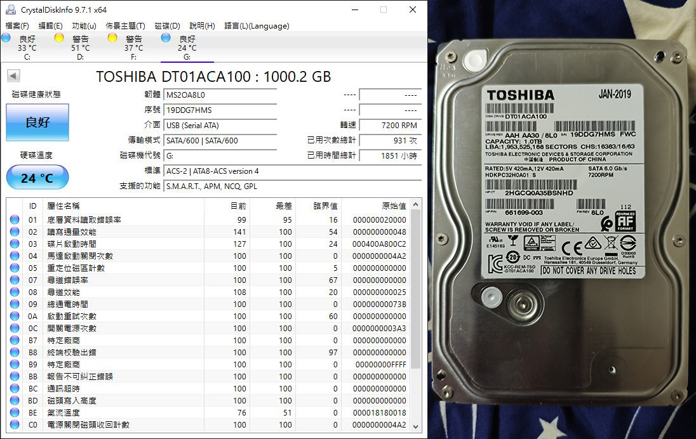This screenshot has height=439, width=696.
Task: Open the 語言(L)(Language) menu
Action: pos(257,26)
